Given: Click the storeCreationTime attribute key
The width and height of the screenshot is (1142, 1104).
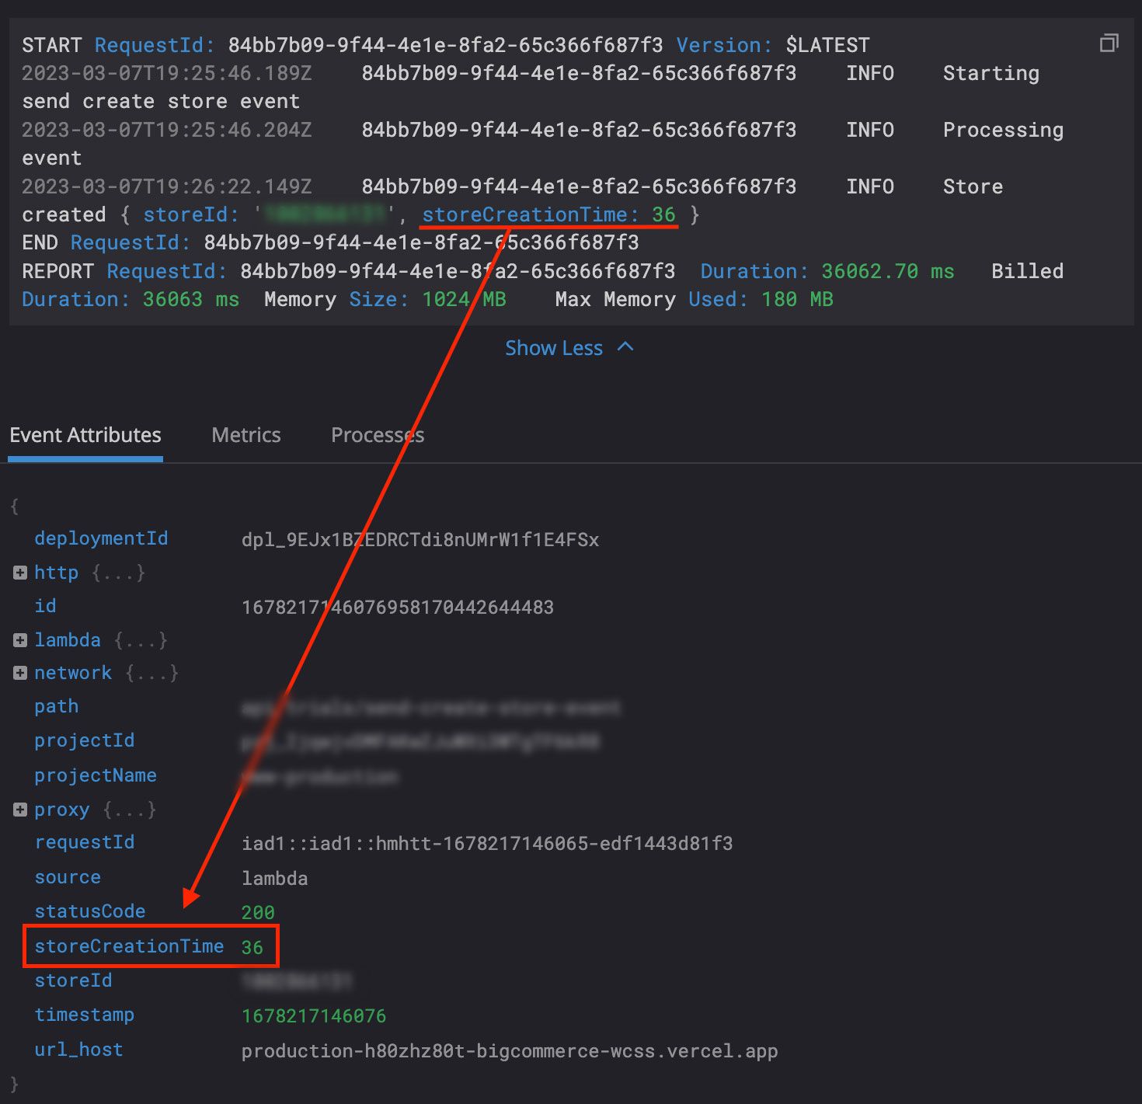Looking at the screenshot, I should 129,946.
